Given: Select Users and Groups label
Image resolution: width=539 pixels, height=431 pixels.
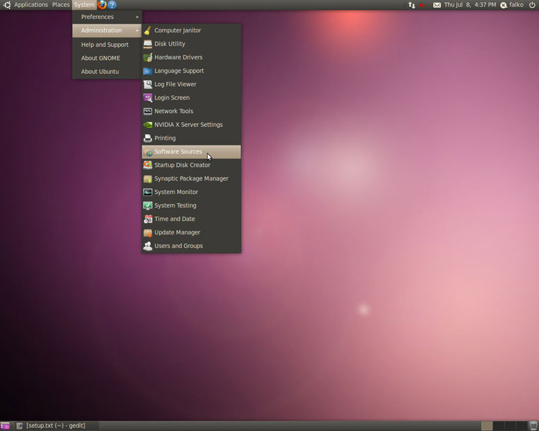Looking at the screenshot, I should (x=179, y=246).
